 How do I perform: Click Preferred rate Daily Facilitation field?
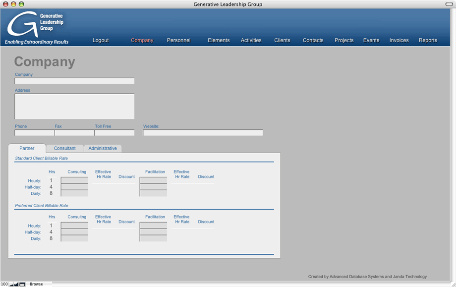tap(153, 238)
